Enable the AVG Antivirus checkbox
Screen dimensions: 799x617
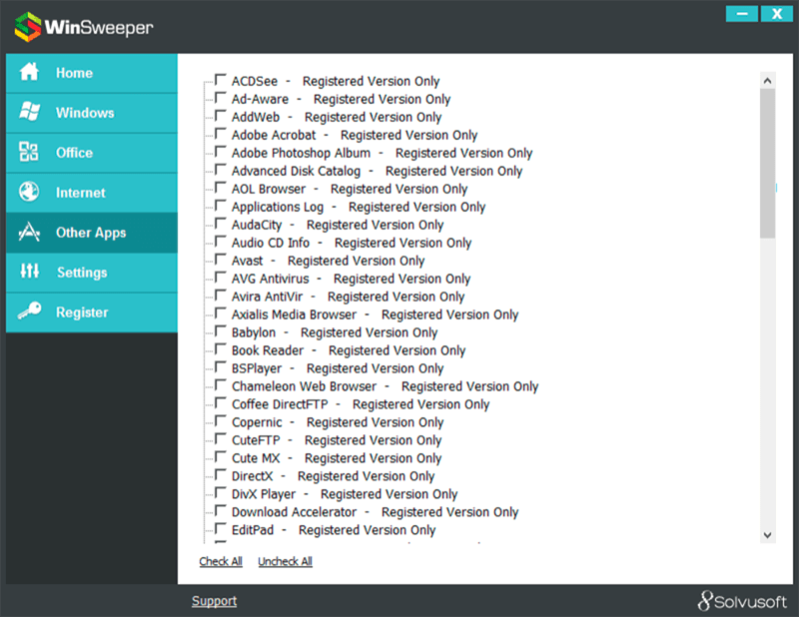(x=220, y=278)
